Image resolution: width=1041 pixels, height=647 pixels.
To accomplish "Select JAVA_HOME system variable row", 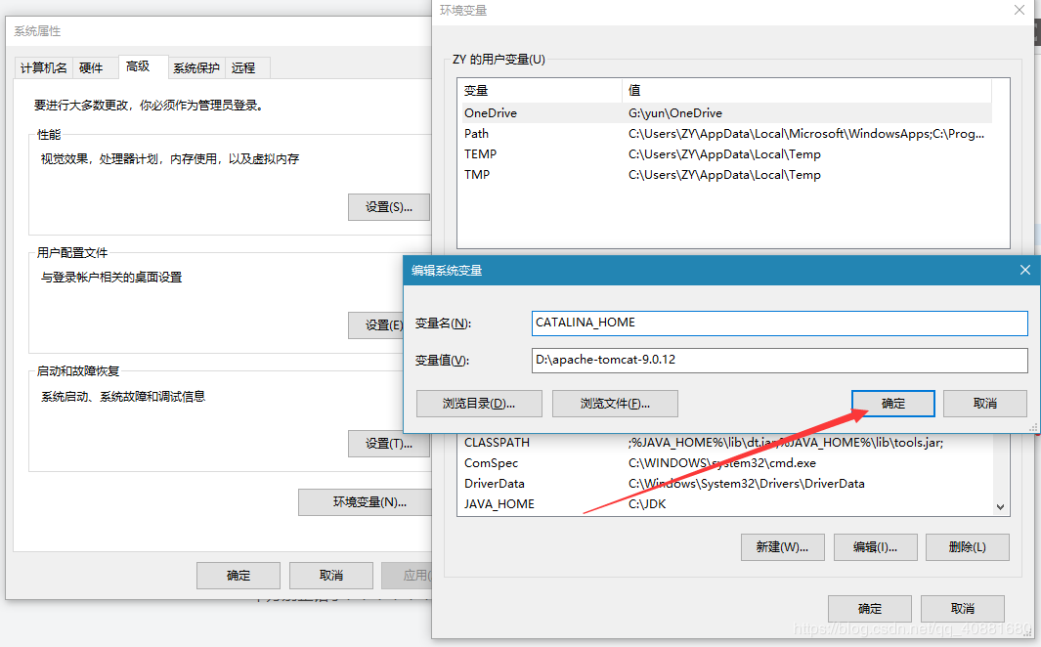I will pyautogui.click(x=727, y=504).
